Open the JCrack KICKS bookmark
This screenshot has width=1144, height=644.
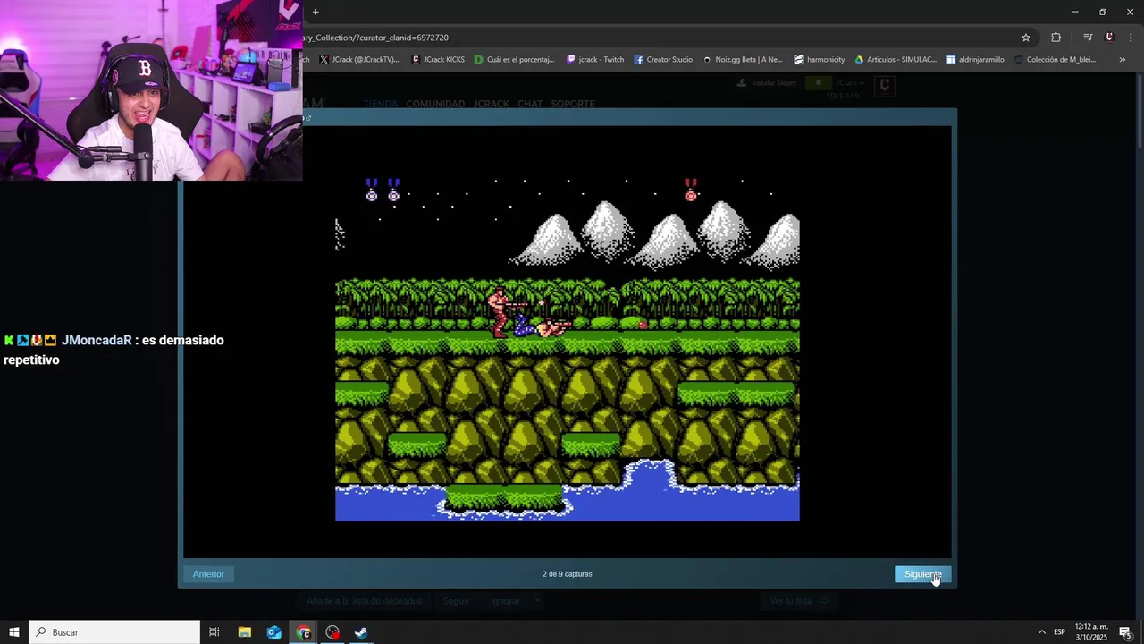438,60
